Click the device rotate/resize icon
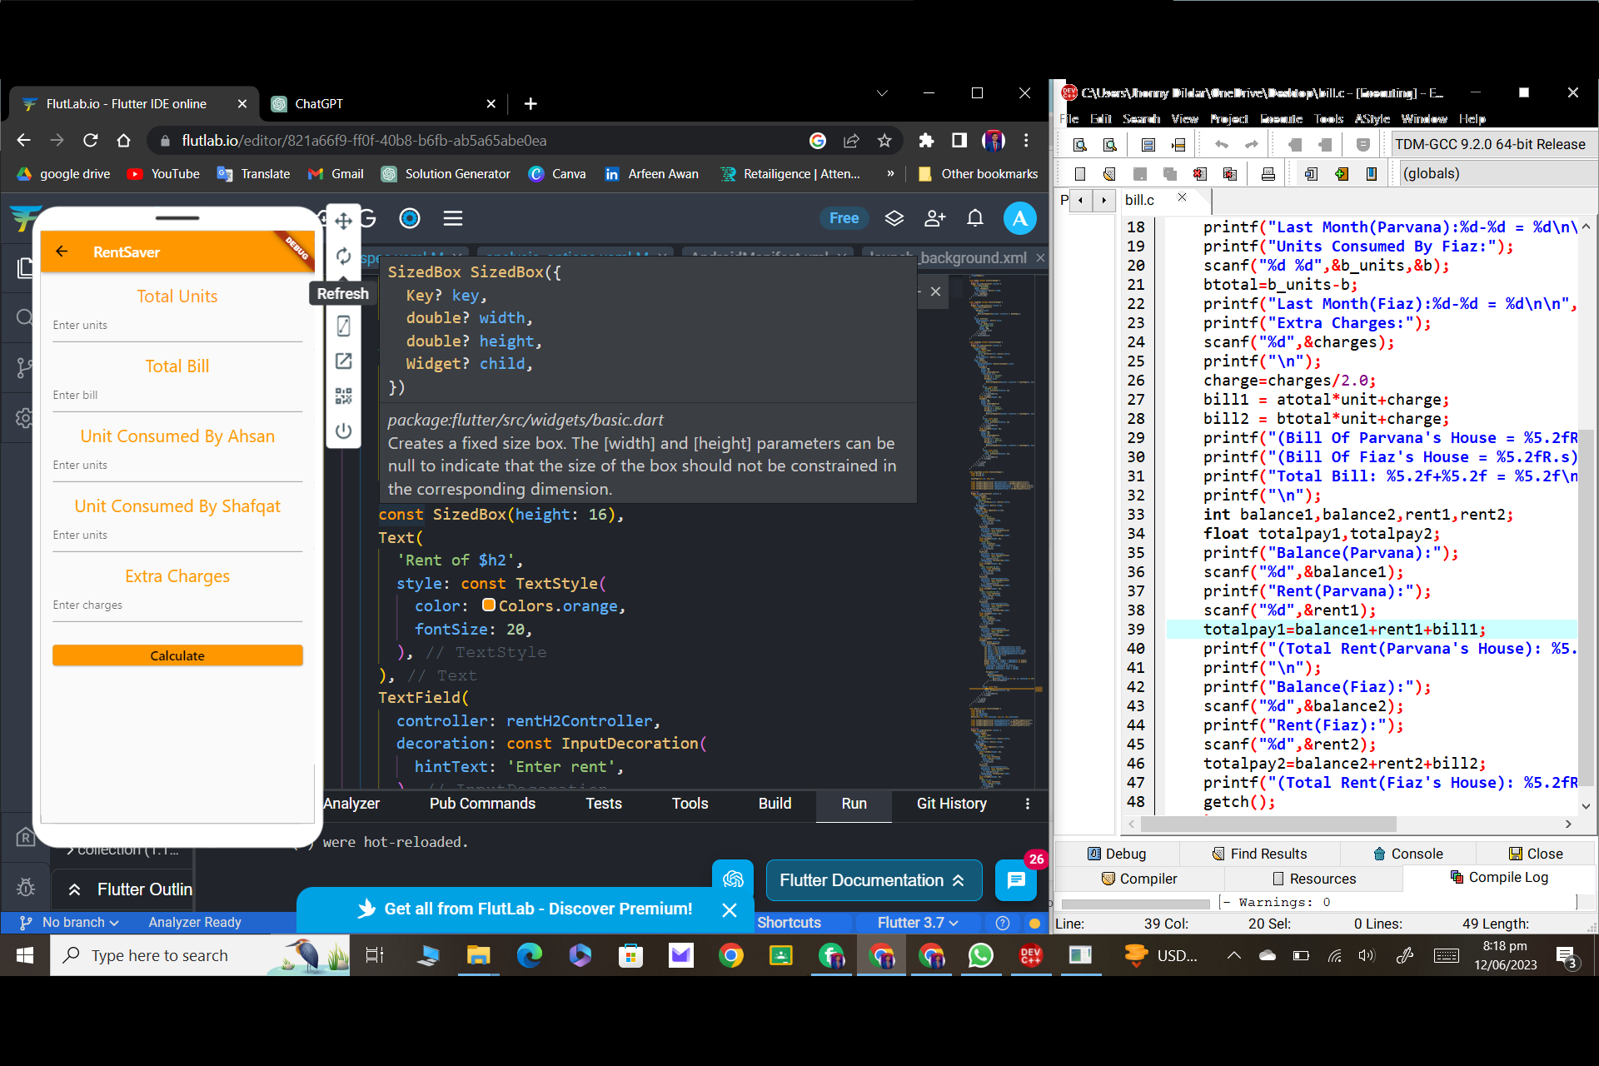1599x1066 pixels. click(x=343, y=326)
